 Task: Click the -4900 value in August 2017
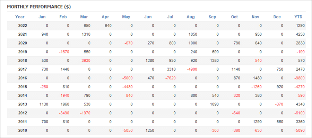(x=192, y=69)
